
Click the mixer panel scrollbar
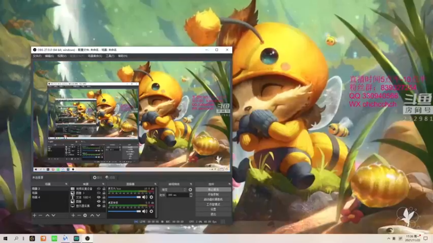[x=156, y=202]
